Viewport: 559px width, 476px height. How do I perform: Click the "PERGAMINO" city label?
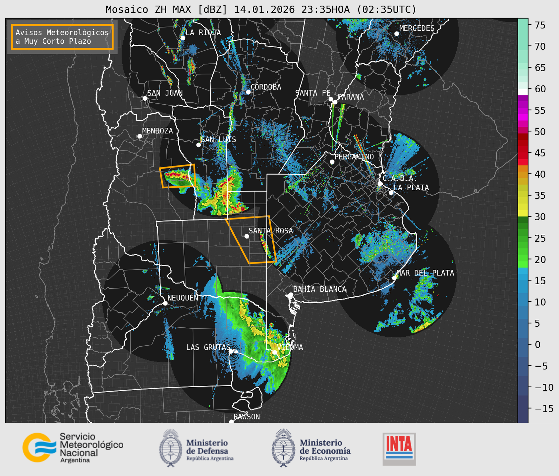(354, 157)
